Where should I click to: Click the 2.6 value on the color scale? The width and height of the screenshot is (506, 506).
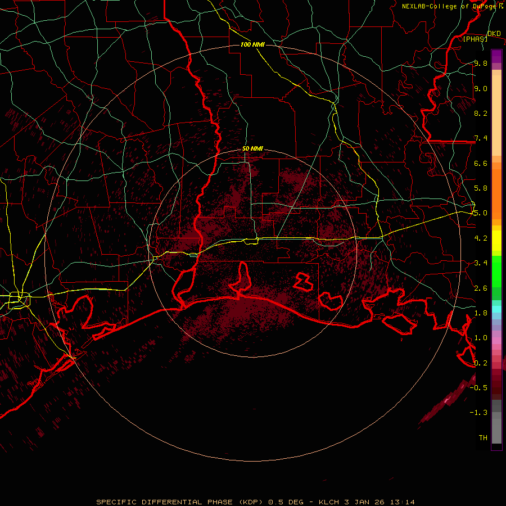click(481, 288)
